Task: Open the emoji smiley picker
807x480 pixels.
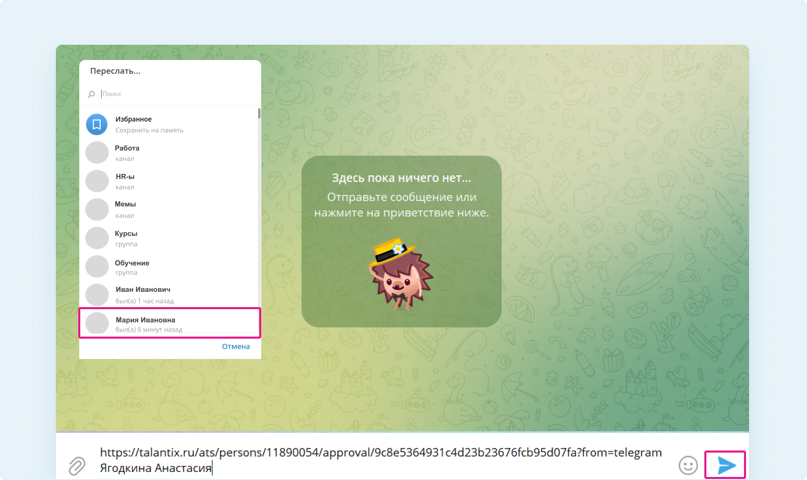Action: (688, 465)
